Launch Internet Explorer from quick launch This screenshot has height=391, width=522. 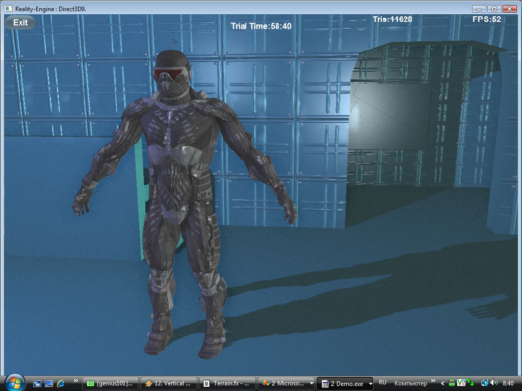(61, 383)
